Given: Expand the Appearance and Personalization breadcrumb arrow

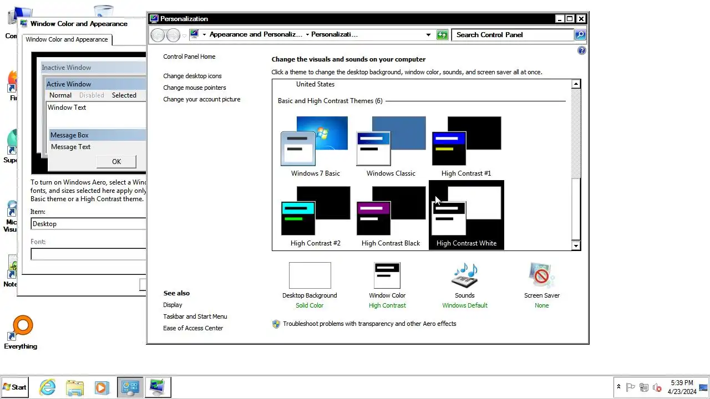Looking at the screenshot, I should point(307,34).
